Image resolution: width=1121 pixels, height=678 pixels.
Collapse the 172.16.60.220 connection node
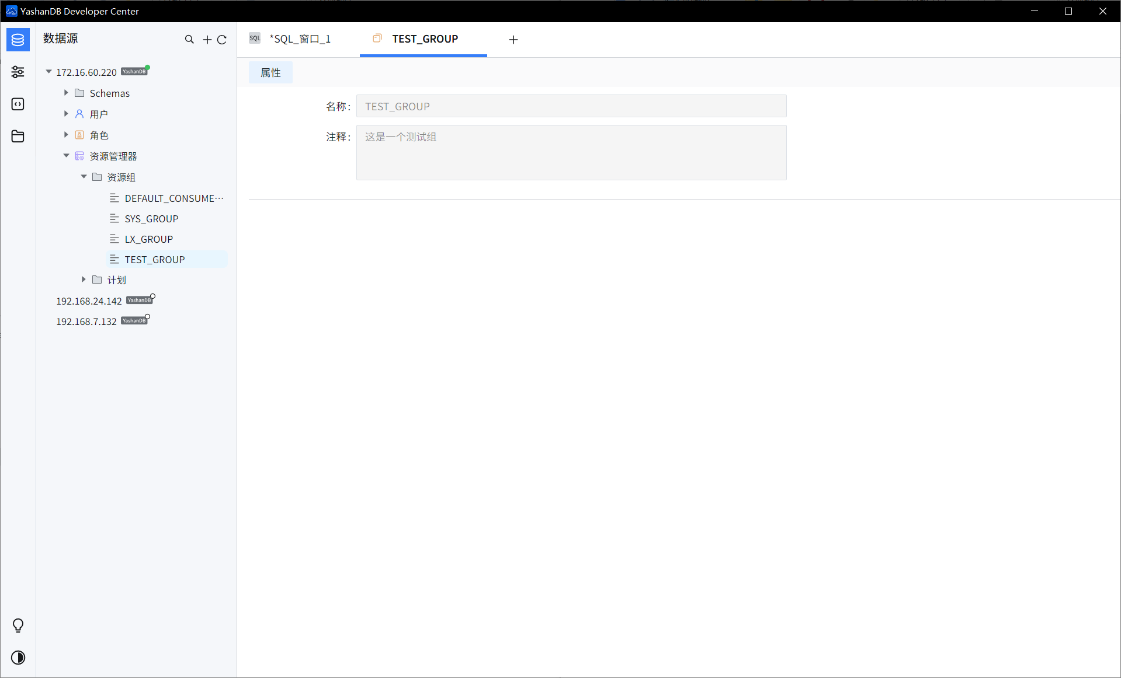(49, 72)
